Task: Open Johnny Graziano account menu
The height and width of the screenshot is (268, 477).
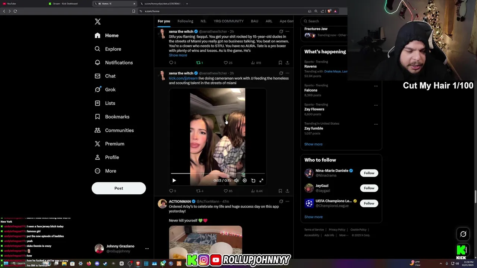Action: [122, 249]
